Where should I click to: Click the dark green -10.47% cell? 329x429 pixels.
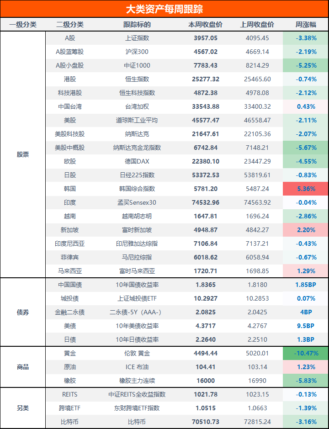click(306, 353)
